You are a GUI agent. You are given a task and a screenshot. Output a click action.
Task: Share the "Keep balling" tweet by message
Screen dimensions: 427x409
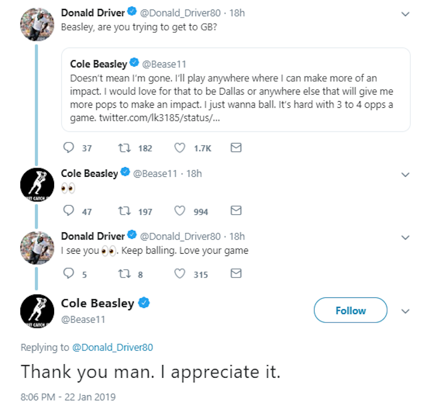pos(236,274)
